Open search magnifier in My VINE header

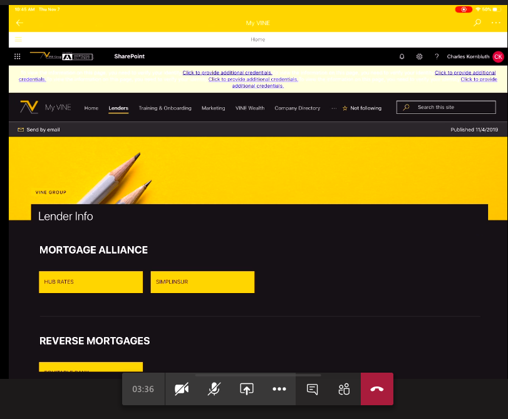[x=477, y=23]
